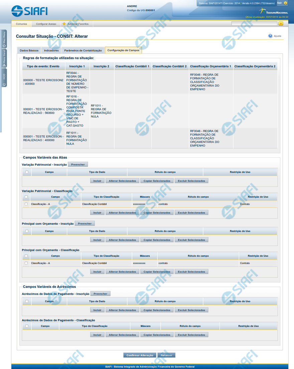Click the Retornar button
The height and width of the screenshot is (369, 294).
166,355
